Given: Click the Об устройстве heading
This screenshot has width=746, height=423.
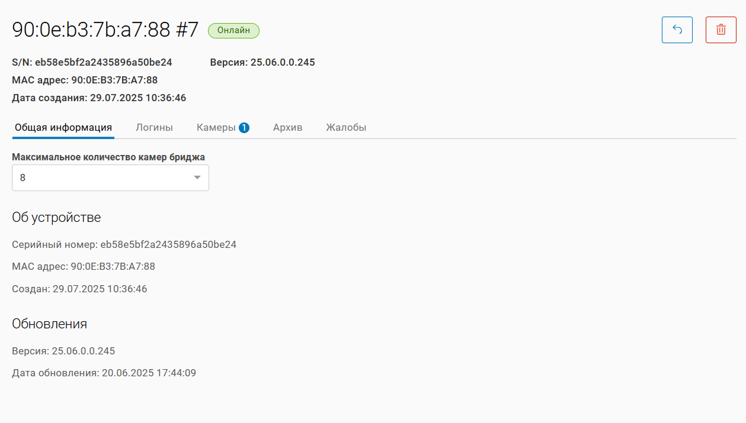Looking at the screenshot, I should (x=56, y=217).
